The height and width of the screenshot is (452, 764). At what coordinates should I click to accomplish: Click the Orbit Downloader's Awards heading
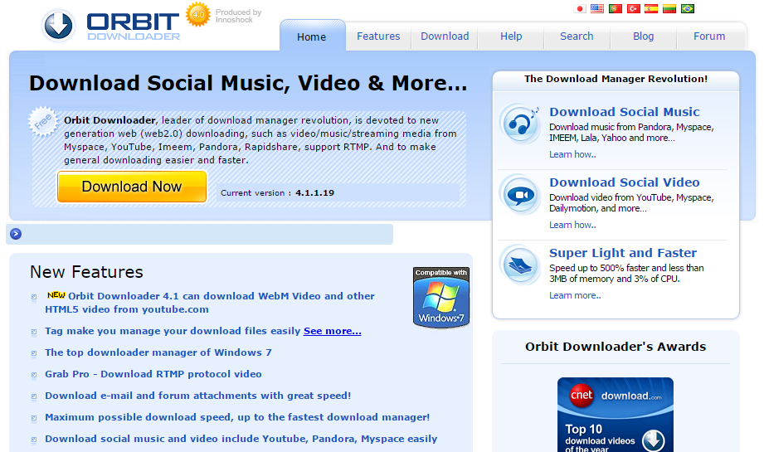pos(616,347)
